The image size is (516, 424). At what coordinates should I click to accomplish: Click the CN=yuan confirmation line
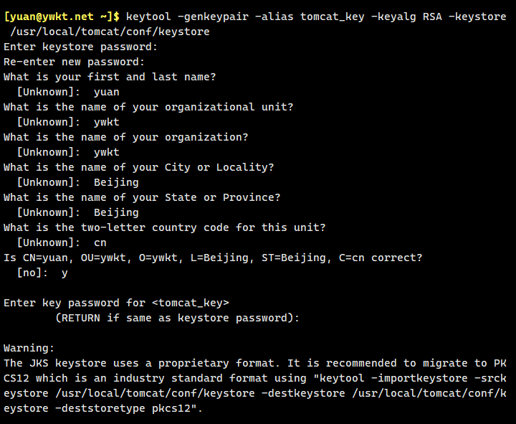pyautogui.click(x=213, y=258)
